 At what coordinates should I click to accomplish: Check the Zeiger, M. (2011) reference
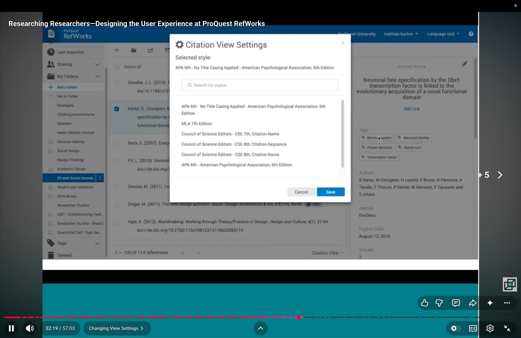pos(117,204)
